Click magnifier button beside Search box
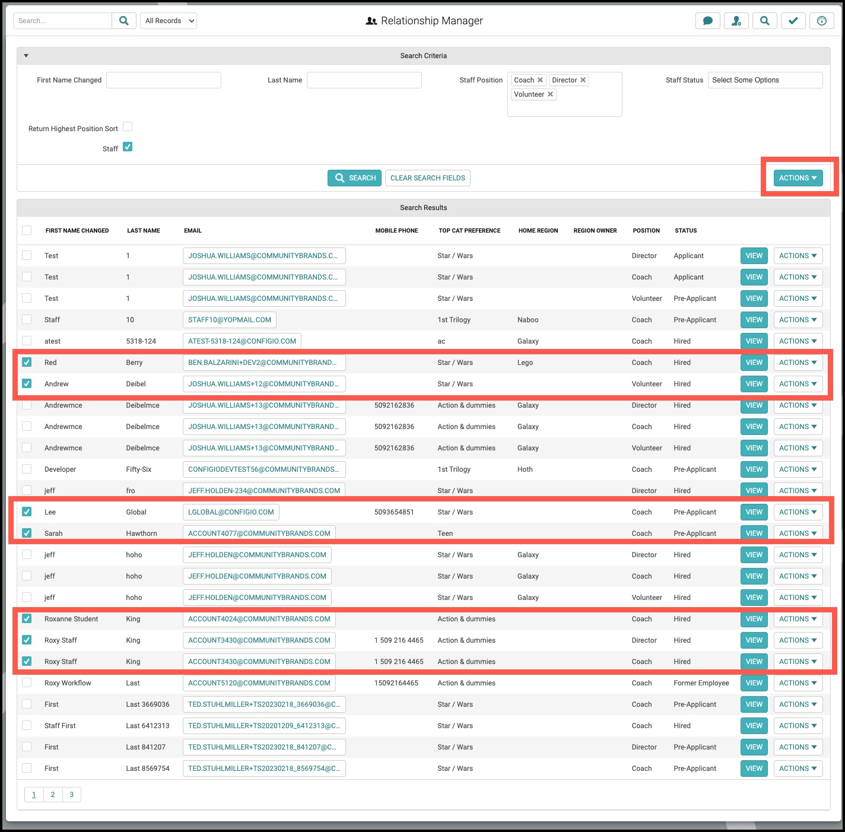845x832 pixels. tap(124, 21)
